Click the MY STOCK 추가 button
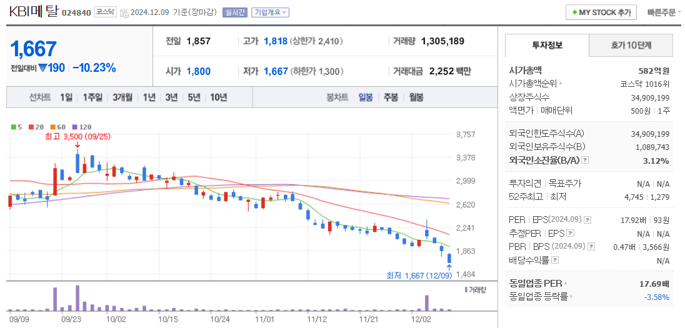 point(601,12)
